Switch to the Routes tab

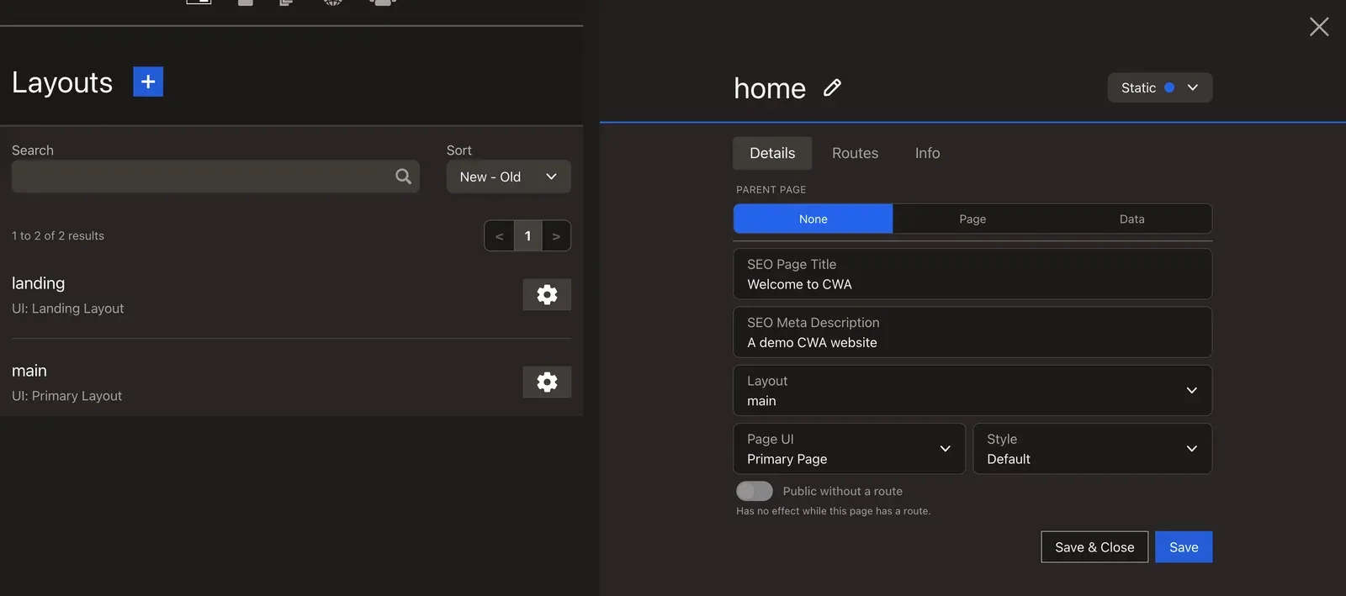point(855,153)
